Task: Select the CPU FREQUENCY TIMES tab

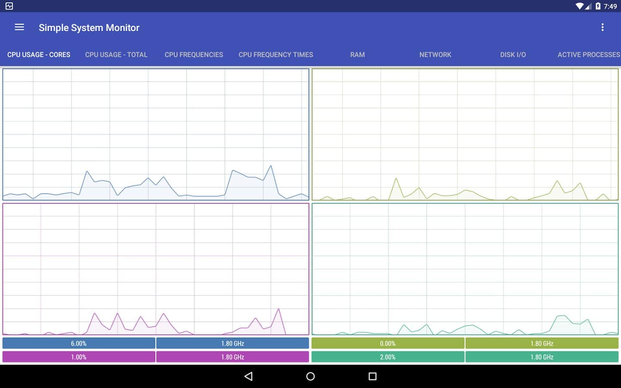Action: pos(276,55)
